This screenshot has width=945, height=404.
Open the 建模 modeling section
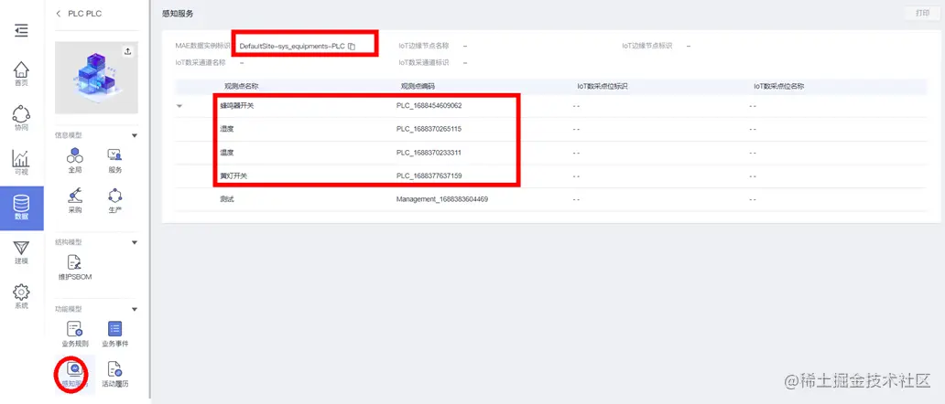pos(21,252)
